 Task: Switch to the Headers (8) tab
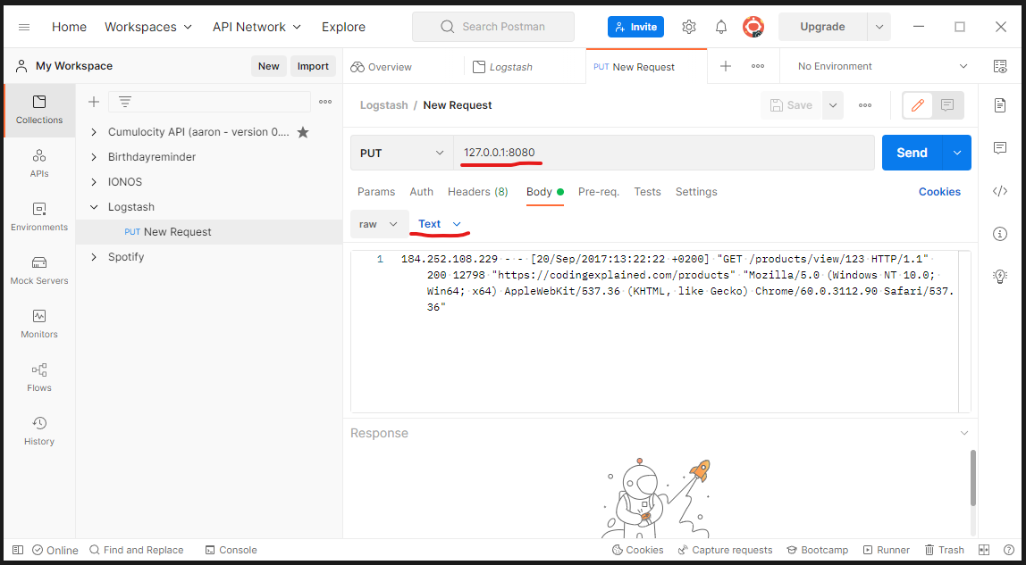click(477, 192)
